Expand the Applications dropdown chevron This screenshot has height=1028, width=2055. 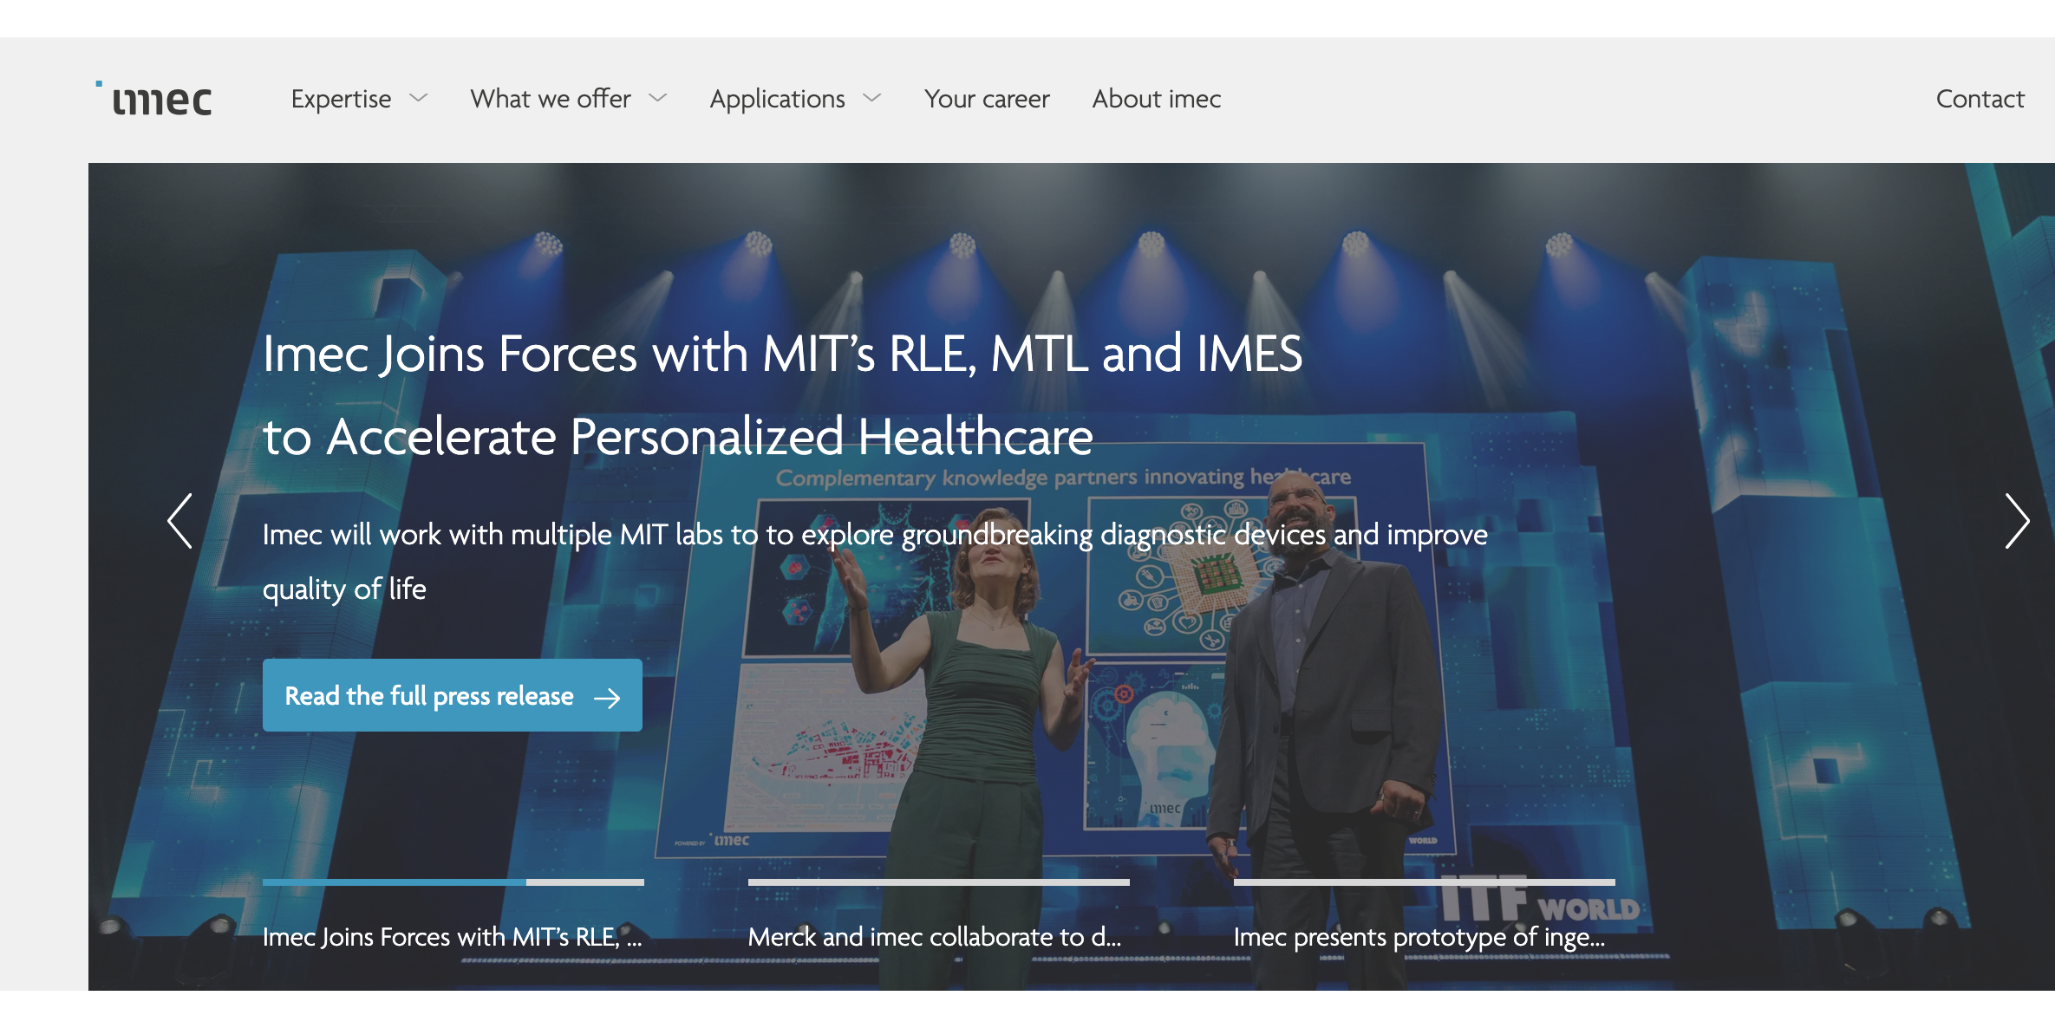[x=872, y=98]
